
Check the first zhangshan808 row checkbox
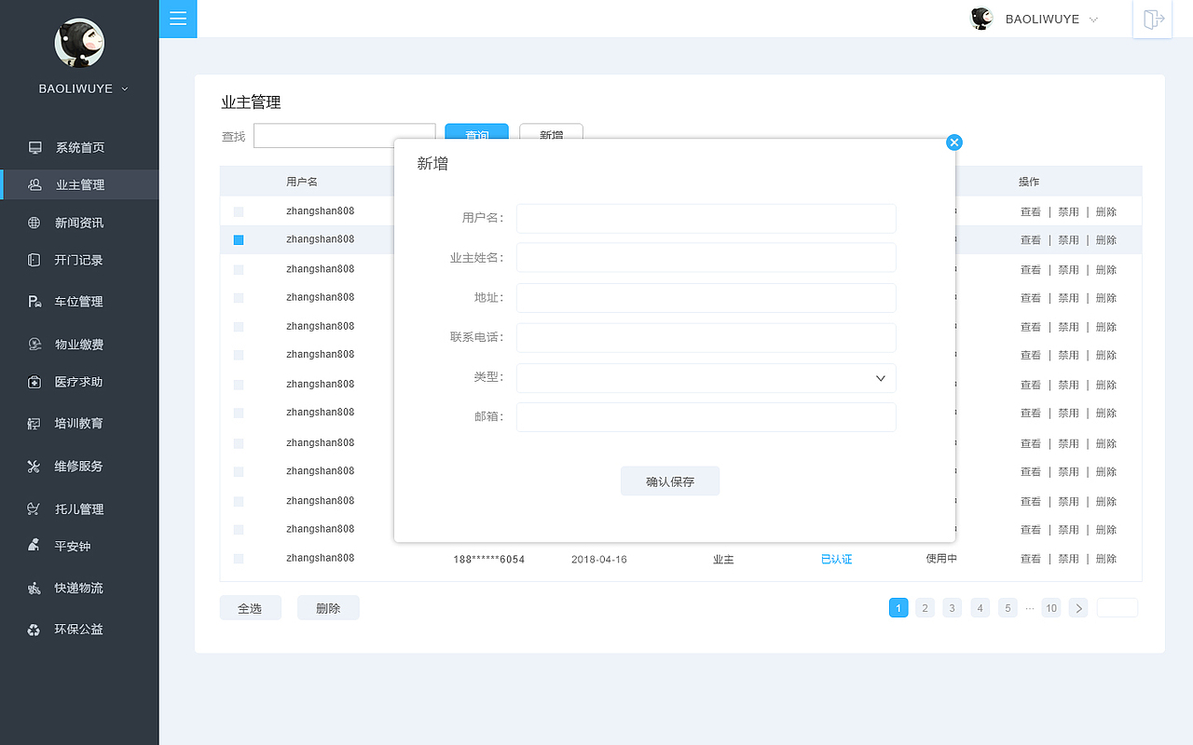pyautogui.click(x=239, y=210)
